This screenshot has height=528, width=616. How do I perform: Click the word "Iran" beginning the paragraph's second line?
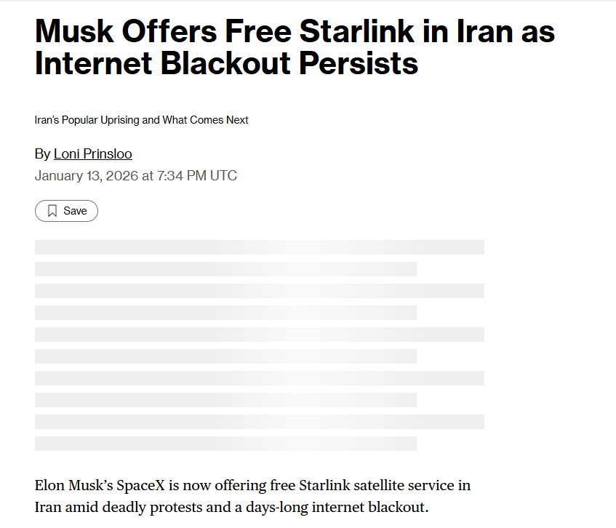point(47,507)
